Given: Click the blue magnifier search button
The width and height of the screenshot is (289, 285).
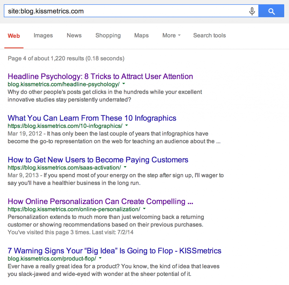Looking at the screenshot, I should [x=271, y=11].
